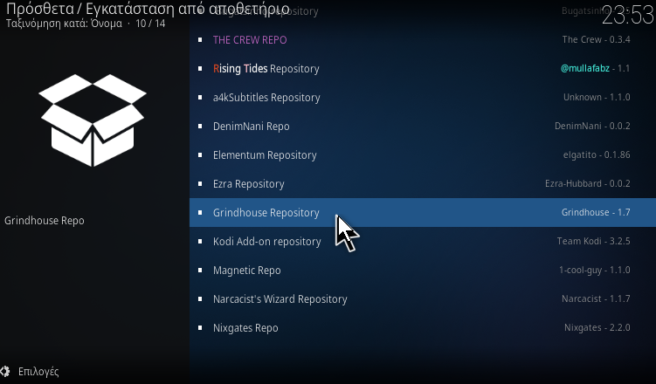Open THE CREW REPO entry
Viewport: 656px width, 384px height.
coord(423,39)
